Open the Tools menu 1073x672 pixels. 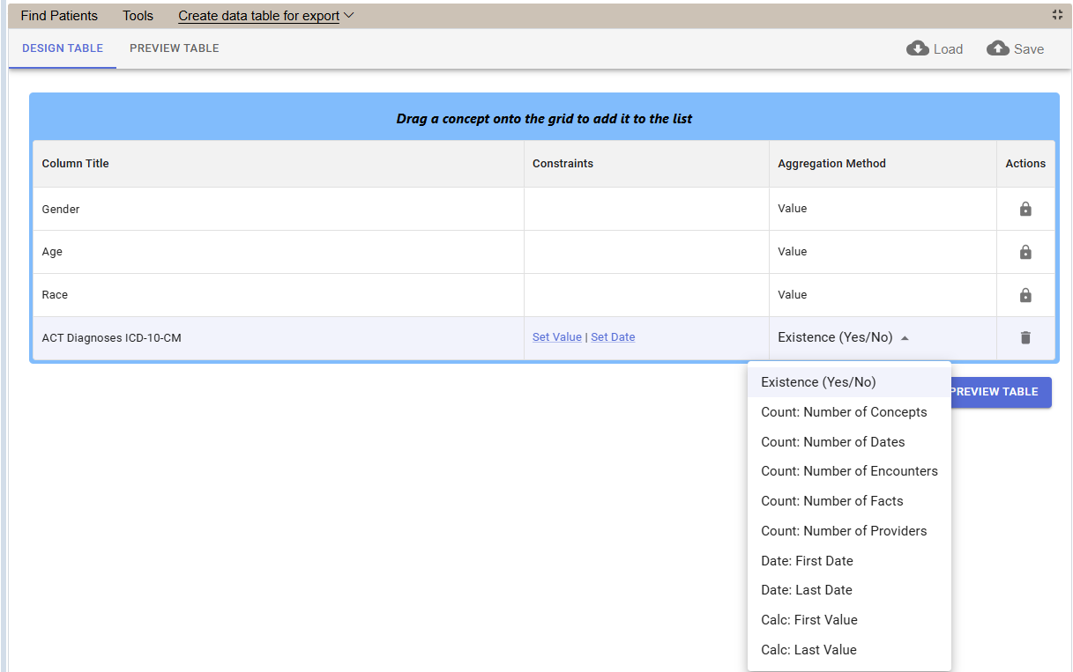pos(138,16)
